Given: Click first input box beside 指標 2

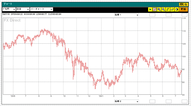Looking at the screenshot, I should click(152, 101).
